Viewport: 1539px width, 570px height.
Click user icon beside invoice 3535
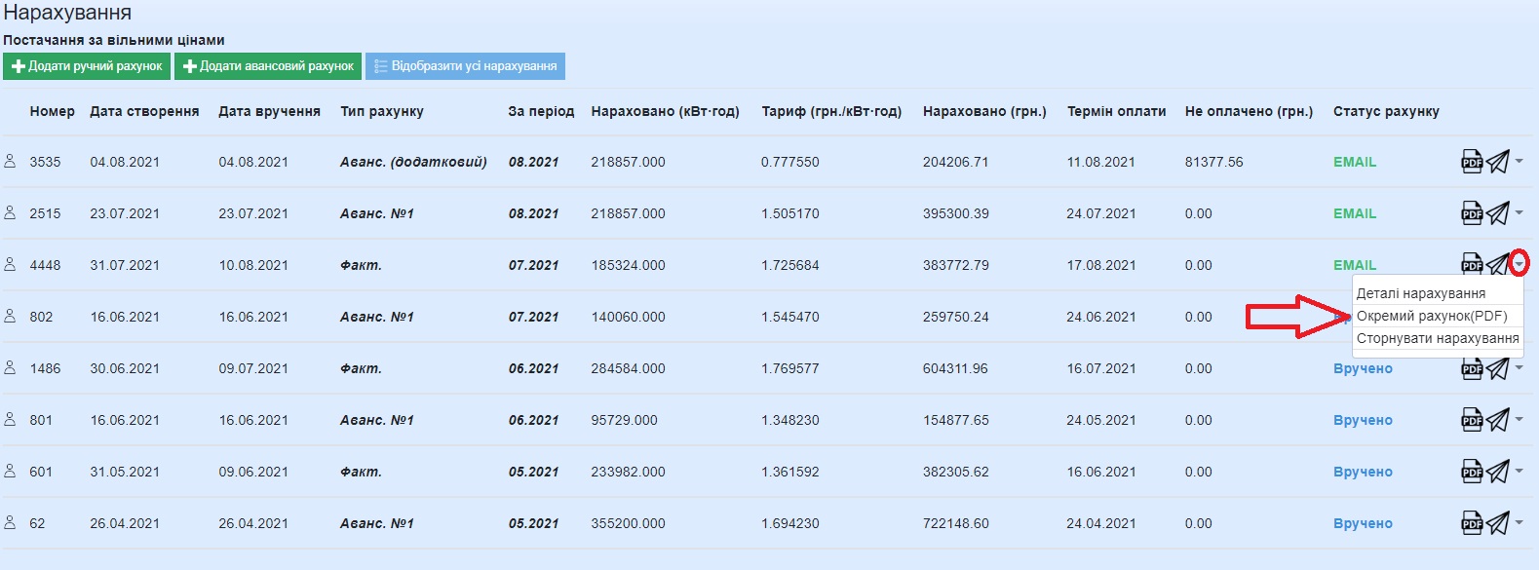(10, 162)
